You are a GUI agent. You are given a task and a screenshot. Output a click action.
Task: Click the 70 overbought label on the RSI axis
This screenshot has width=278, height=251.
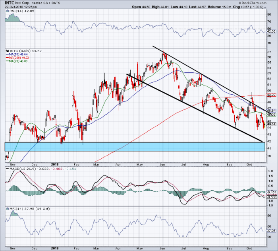pyautogui.click(x=269, y=21)
